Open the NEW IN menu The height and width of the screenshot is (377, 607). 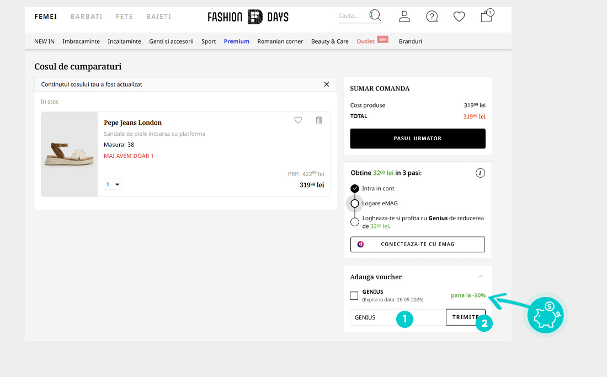44,41
